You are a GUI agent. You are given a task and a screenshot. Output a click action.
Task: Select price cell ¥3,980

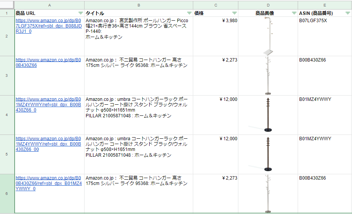tap(215, 36)
